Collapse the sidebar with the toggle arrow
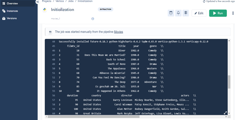Image resolution: width=235 pixels, height=120 pixels. click(38, 2)
